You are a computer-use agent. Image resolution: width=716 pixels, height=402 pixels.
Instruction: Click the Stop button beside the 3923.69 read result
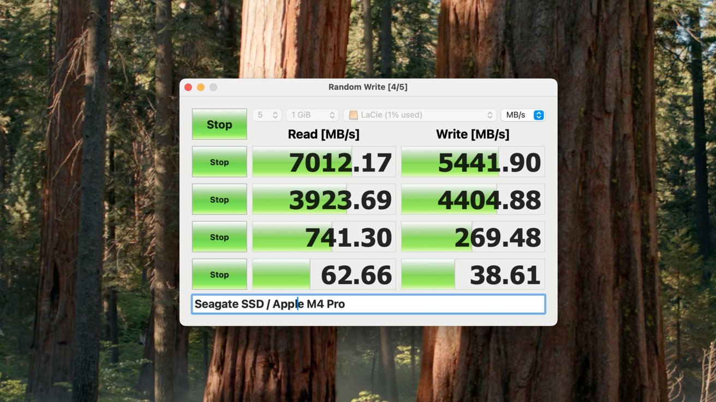(219, 199)
